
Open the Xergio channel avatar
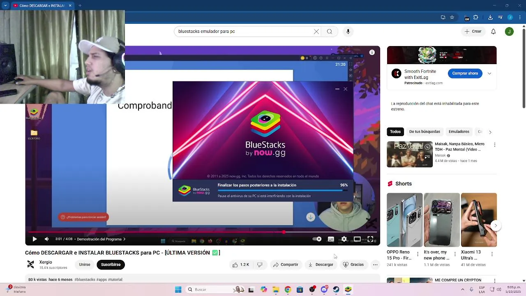(x=30, y=264)
